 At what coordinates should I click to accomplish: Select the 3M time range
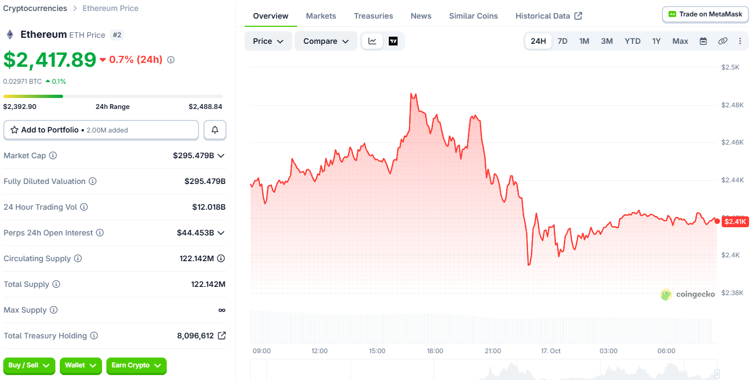coord(607,41)
